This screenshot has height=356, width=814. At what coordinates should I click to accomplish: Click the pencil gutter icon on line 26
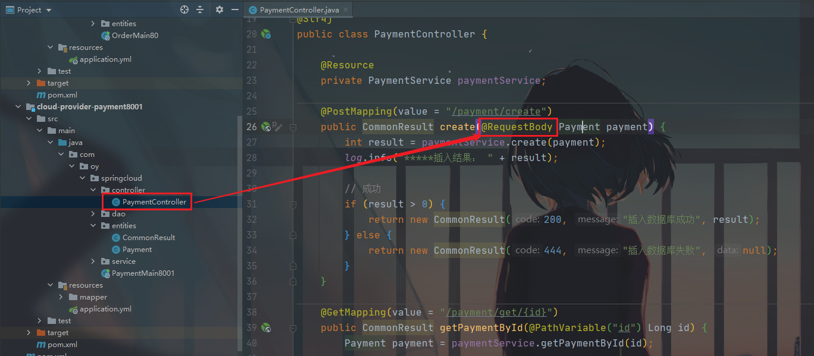[x=277, y=127]
